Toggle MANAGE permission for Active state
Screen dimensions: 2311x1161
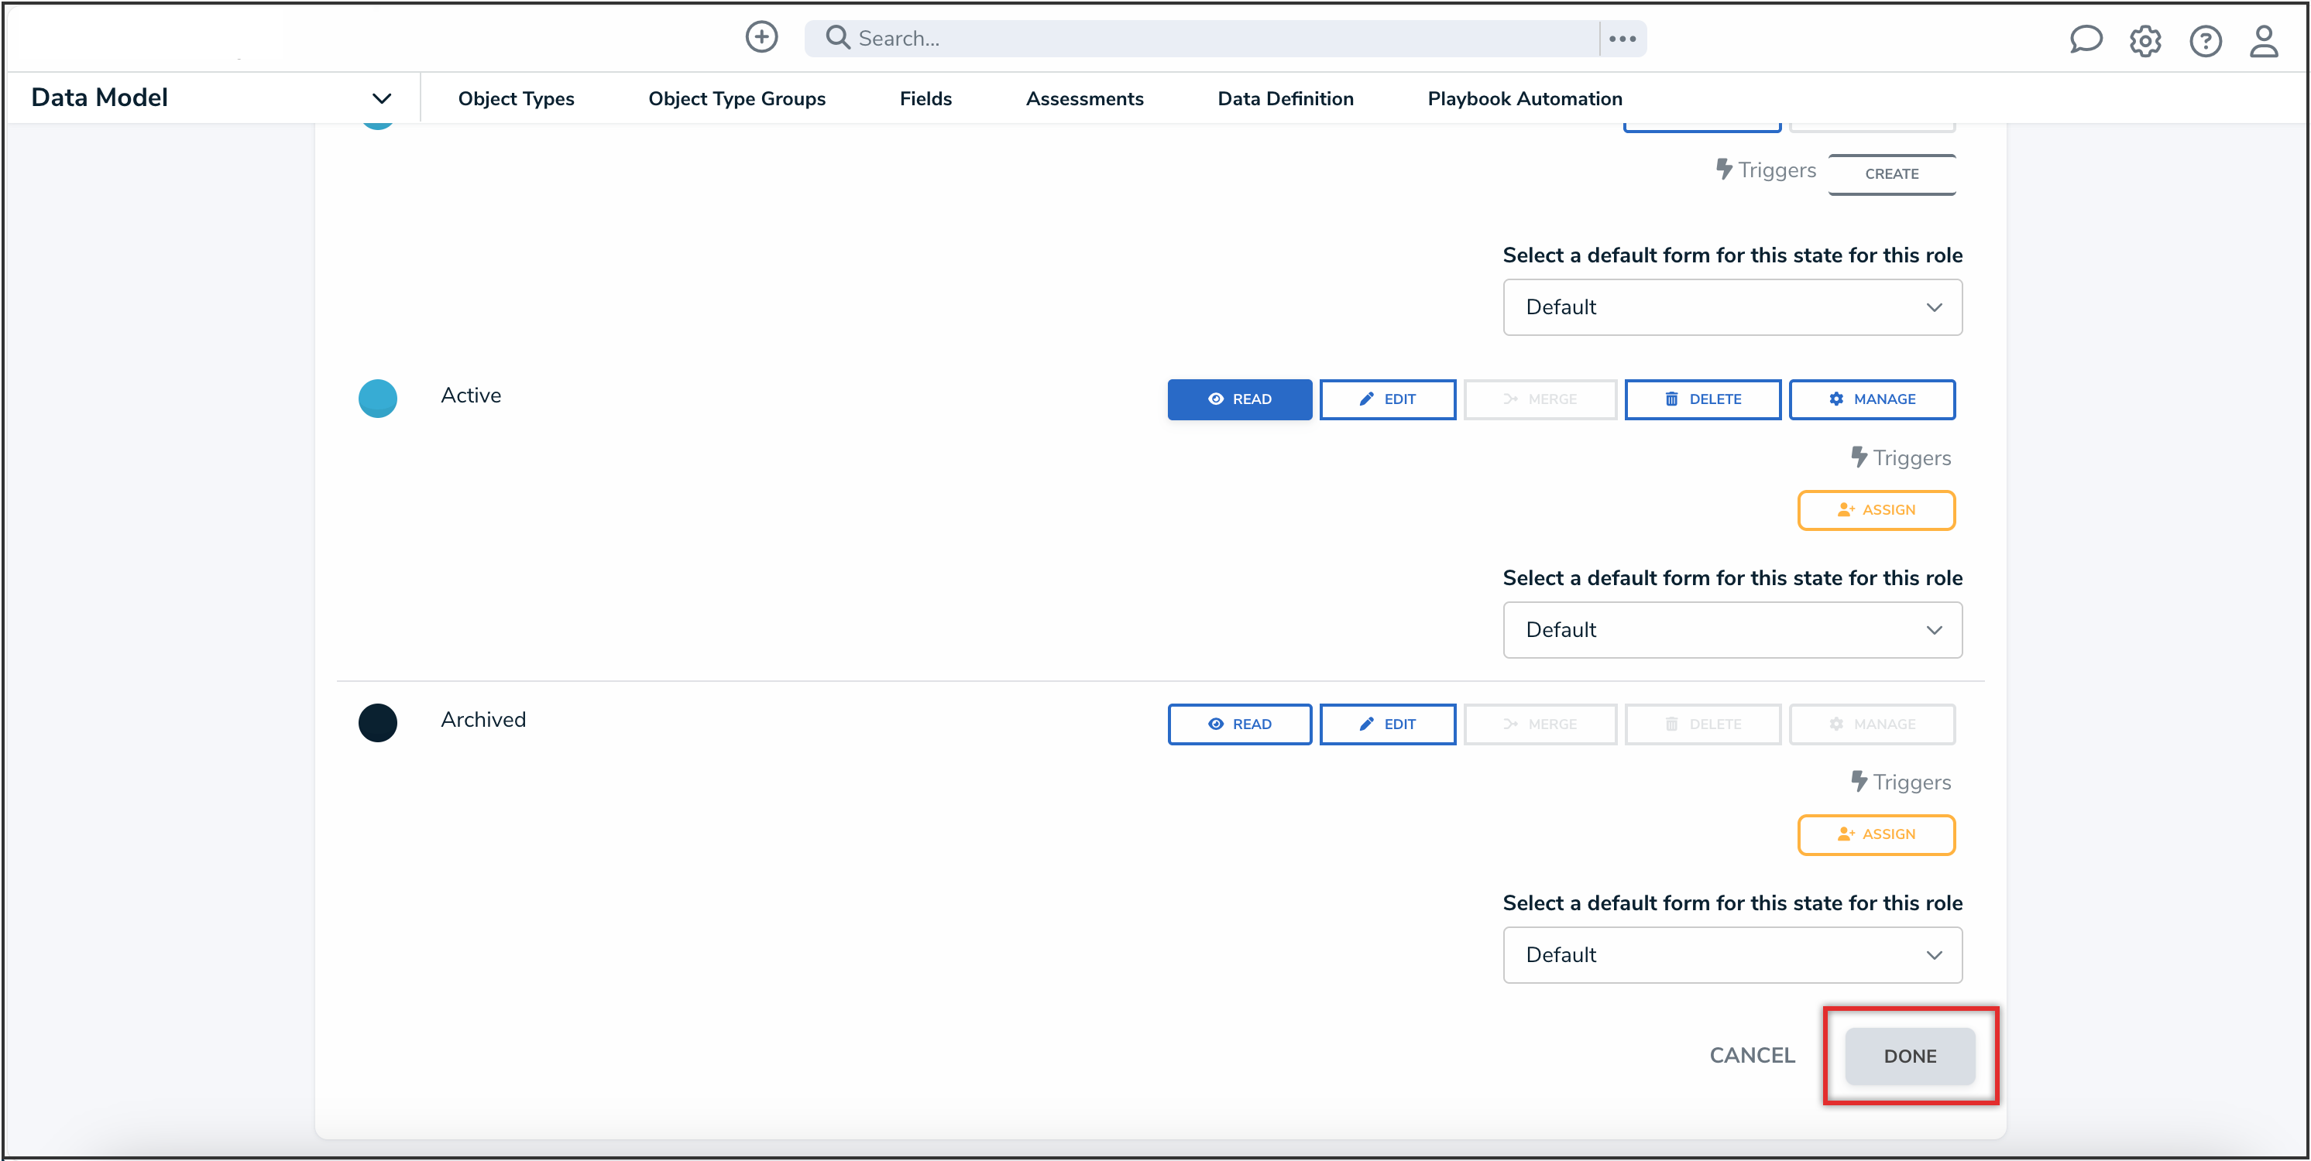point(1871,399)
